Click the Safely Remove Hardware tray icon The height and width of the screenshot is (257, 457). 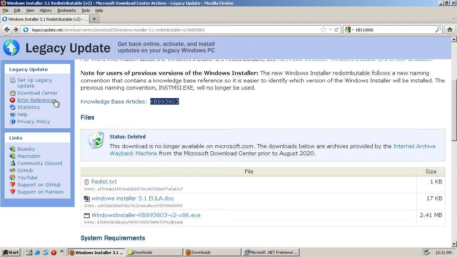427,252
